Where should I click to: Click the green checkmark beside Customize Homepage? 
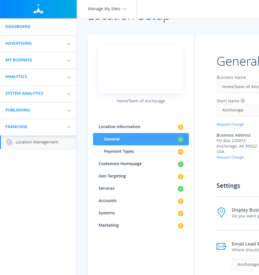(x=181, y=164)
